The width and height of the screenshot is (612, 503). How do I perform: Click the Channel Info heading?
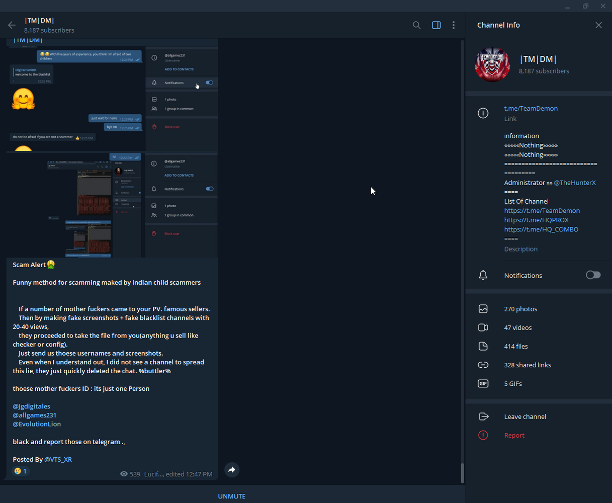coord(498,25)
